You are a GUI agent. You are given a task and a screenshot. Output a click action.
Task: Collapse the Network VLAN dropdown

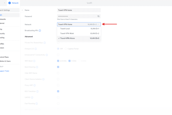coord(98,24)
